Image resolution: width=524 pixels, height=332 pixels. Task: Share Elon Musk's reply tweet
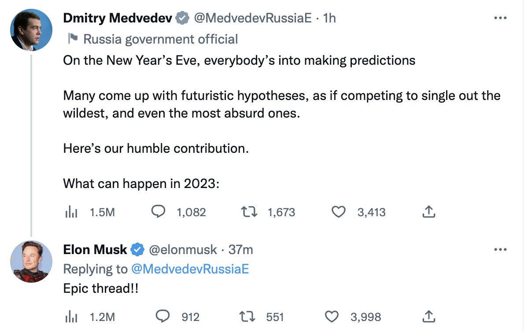[428, 317]
